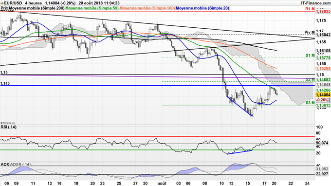331x186 pixels.
Task: Click date tick 17 on time axis
Action: point(264,183)
